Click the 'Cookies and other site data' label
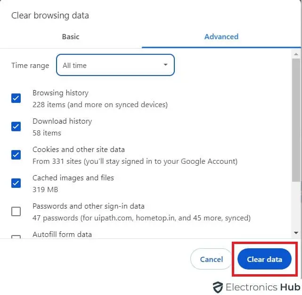Screen dimensions: 302x295 pyautogui.click(x=79, y=150)
